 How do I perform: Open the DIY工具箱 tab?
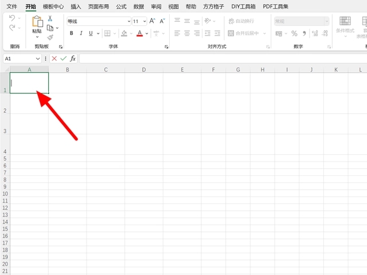point(243,6)
